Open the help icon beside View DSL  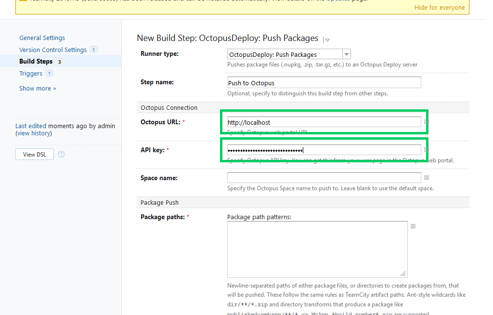[61, 154]
